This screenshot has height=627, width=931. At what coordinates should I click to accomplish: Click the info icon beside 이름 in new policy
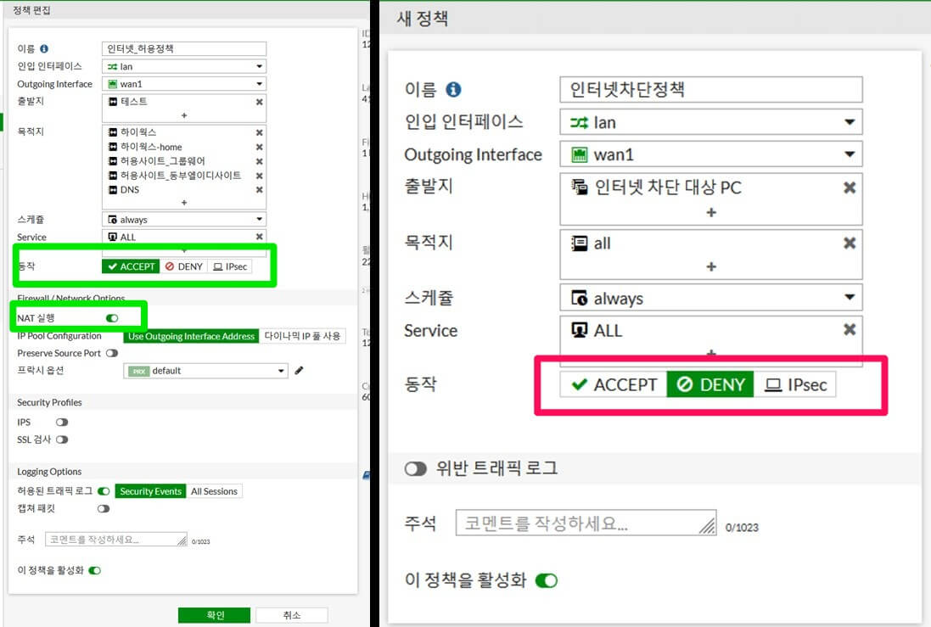(453, 90)
